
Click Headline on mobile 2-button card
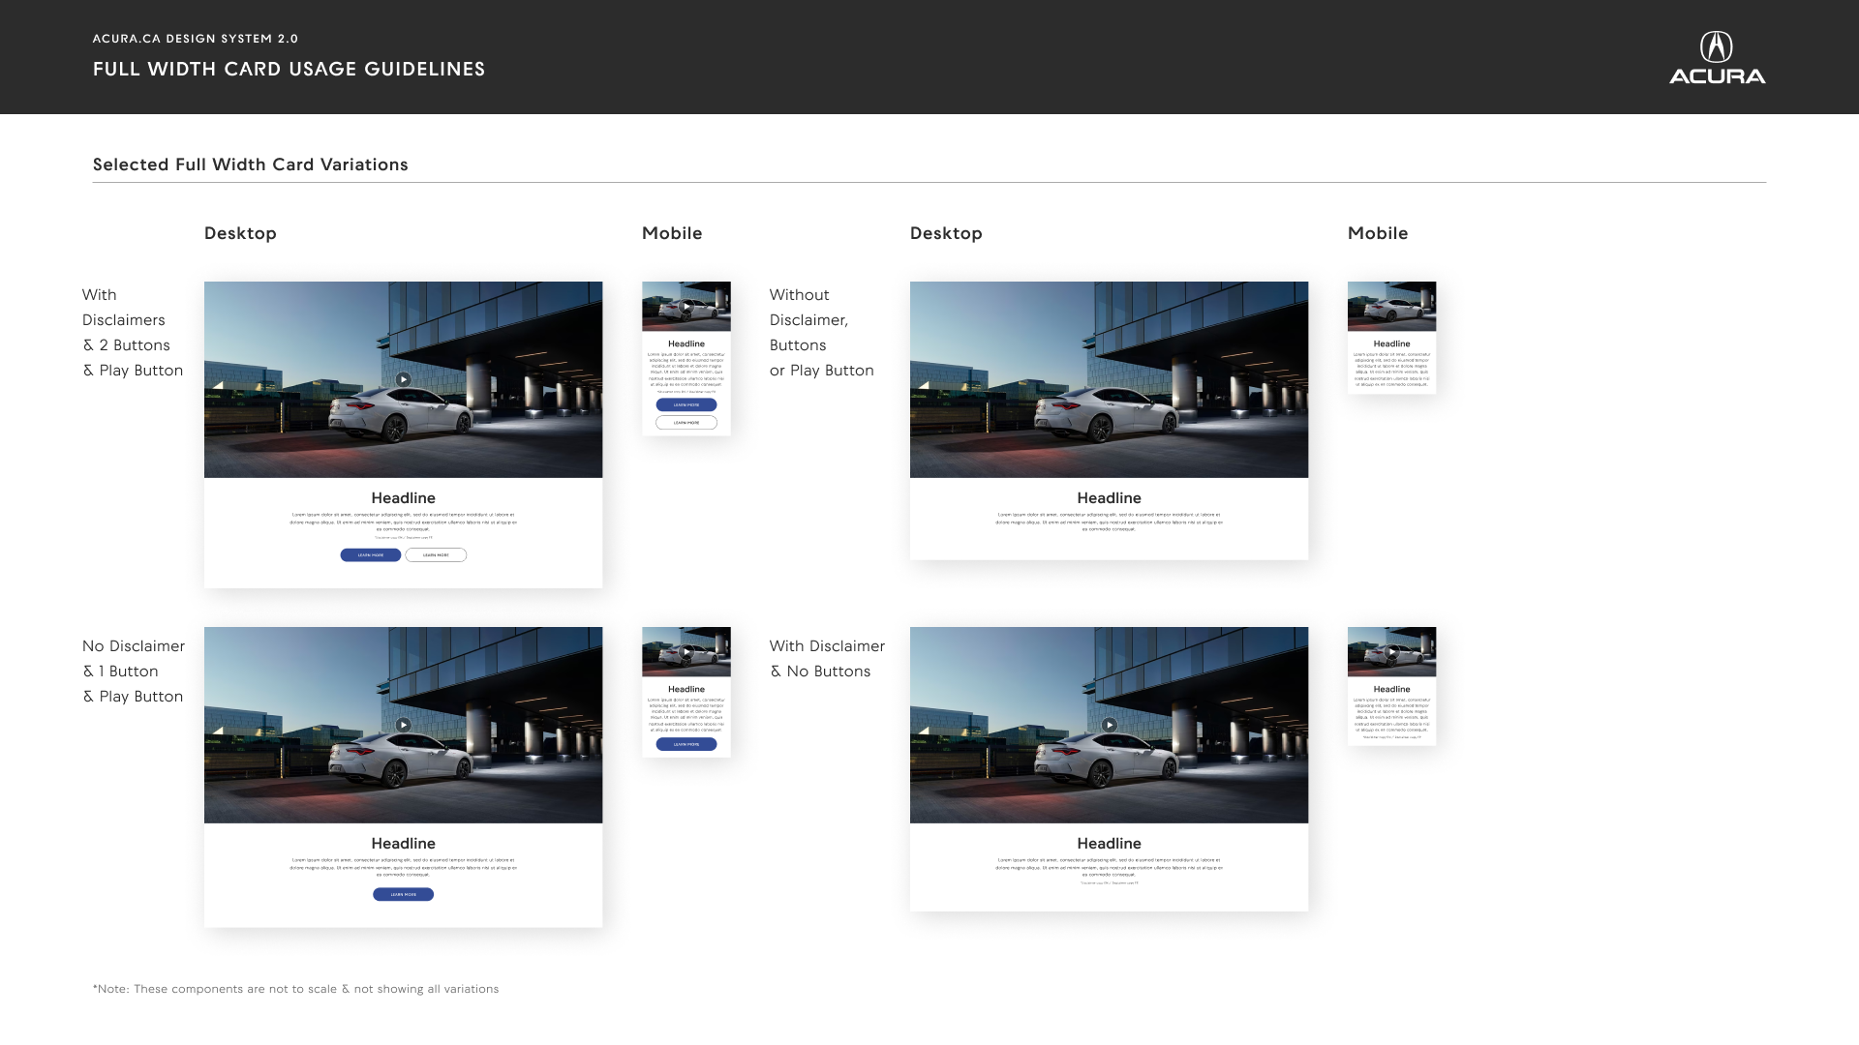(x=686, y=343)
